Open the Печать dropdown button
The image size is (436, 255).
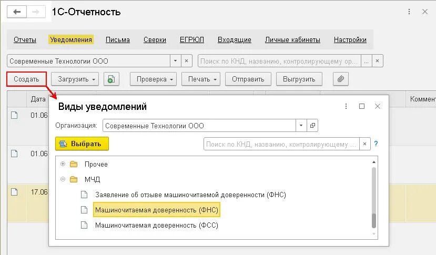[x=201, y=79]
